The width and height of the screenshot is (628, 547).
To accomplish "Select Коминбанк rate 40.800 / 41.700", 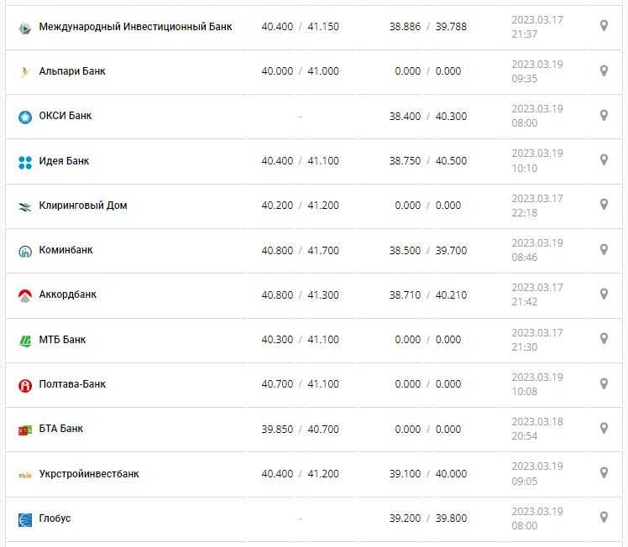I will (x=300, y=250).
